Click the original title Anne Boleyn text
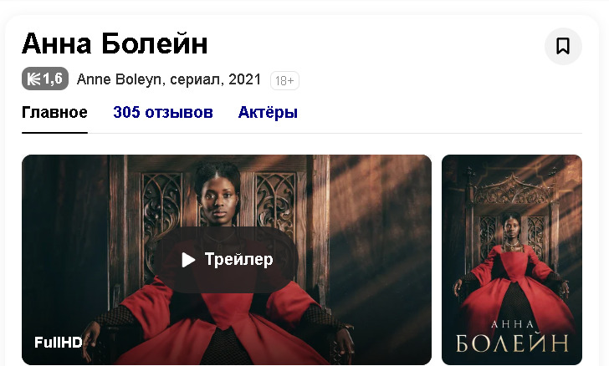The height and width of the screenshot is (366, 609). click(119, 79)
